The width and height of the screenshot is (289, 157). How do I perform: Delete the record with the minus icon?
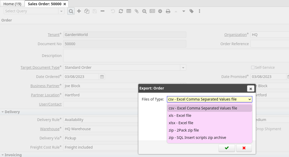pyautogui.click(x=102, y=11)
